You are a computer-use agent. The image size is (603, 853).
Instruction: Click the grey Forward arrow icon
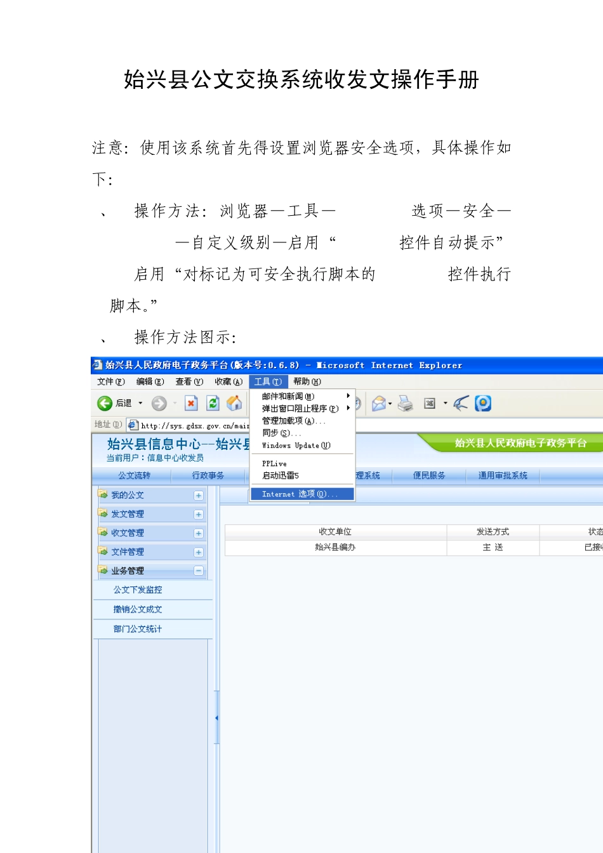pyautogui.click(x=159, y=403)
